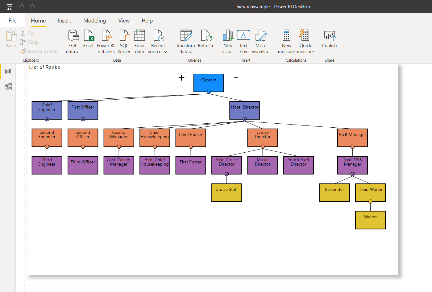Click the minus collapse-all button

[236, 78]
